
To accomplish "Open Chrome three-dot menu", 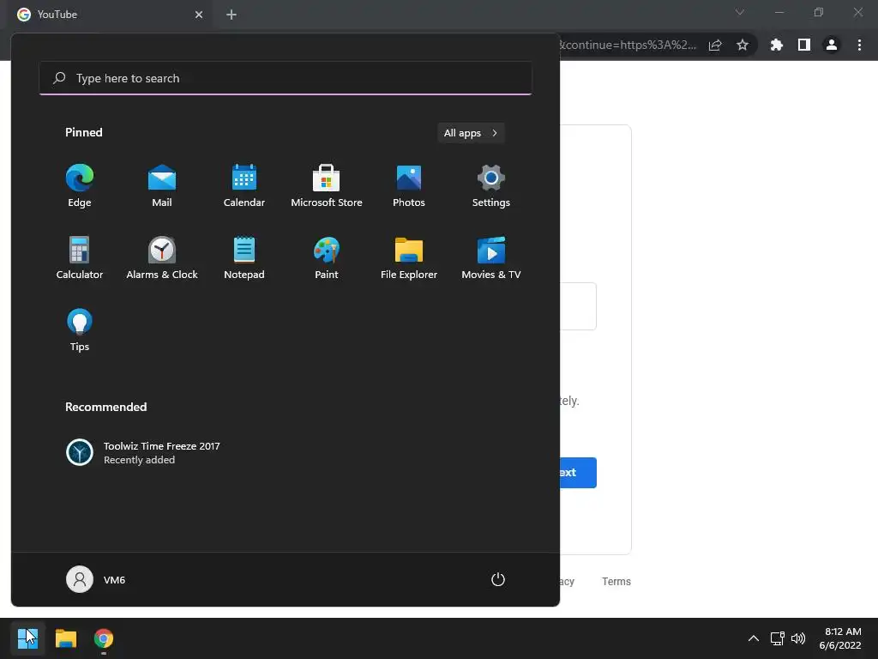I will coord(859,45).
